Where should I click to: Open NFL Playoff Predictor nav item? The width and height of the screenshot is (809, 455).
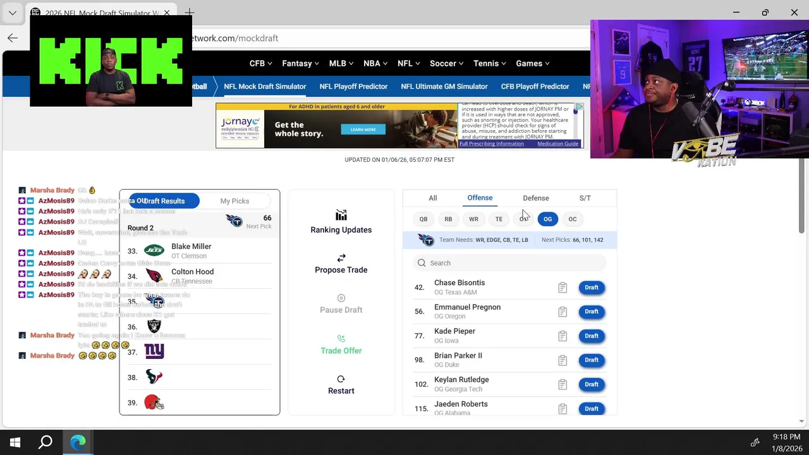tap(353, 87)
